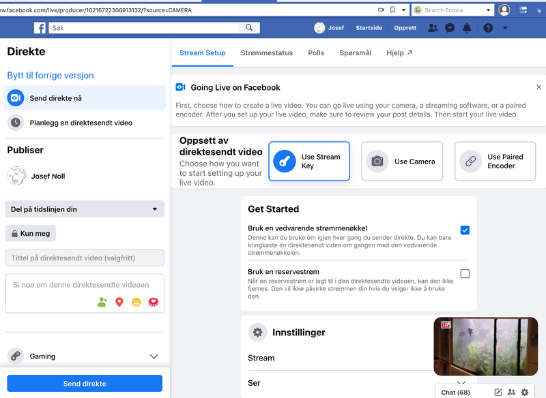Open the Polls tab
Viewport: 546px width, 398px height.
pyautogui.click(x=316, y=53)
